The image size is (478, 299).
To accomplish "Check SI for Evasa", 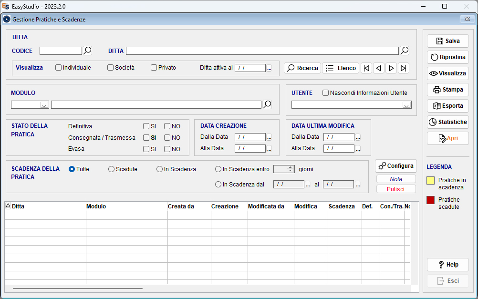I will point(146,149).
